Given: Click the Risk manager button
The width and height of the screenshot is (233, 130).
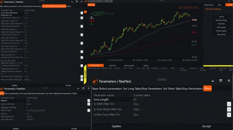Looking at the screenshot, I should tap(221, 27).
